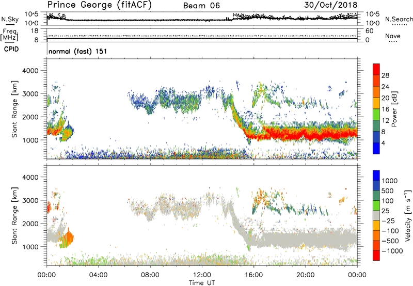
Task: Click the "2000" tick on the velocity panel
Action: 30,224
